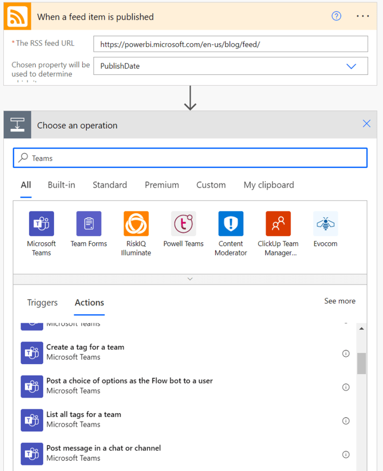Switch to the Built-in connectors tab

coord(62,185)
